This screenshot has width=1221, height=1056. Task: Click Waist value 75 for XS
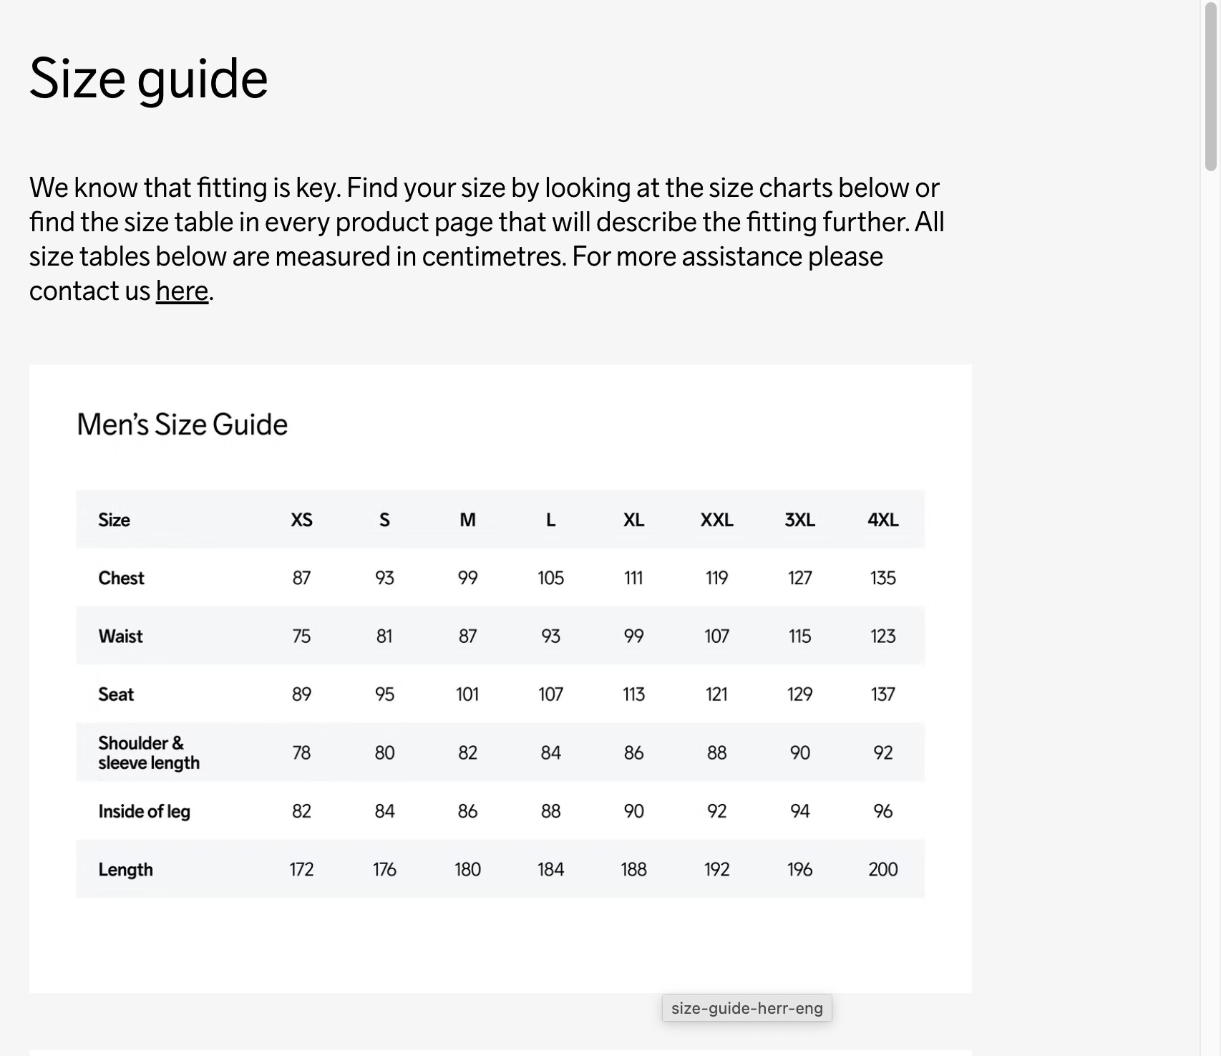301,636
